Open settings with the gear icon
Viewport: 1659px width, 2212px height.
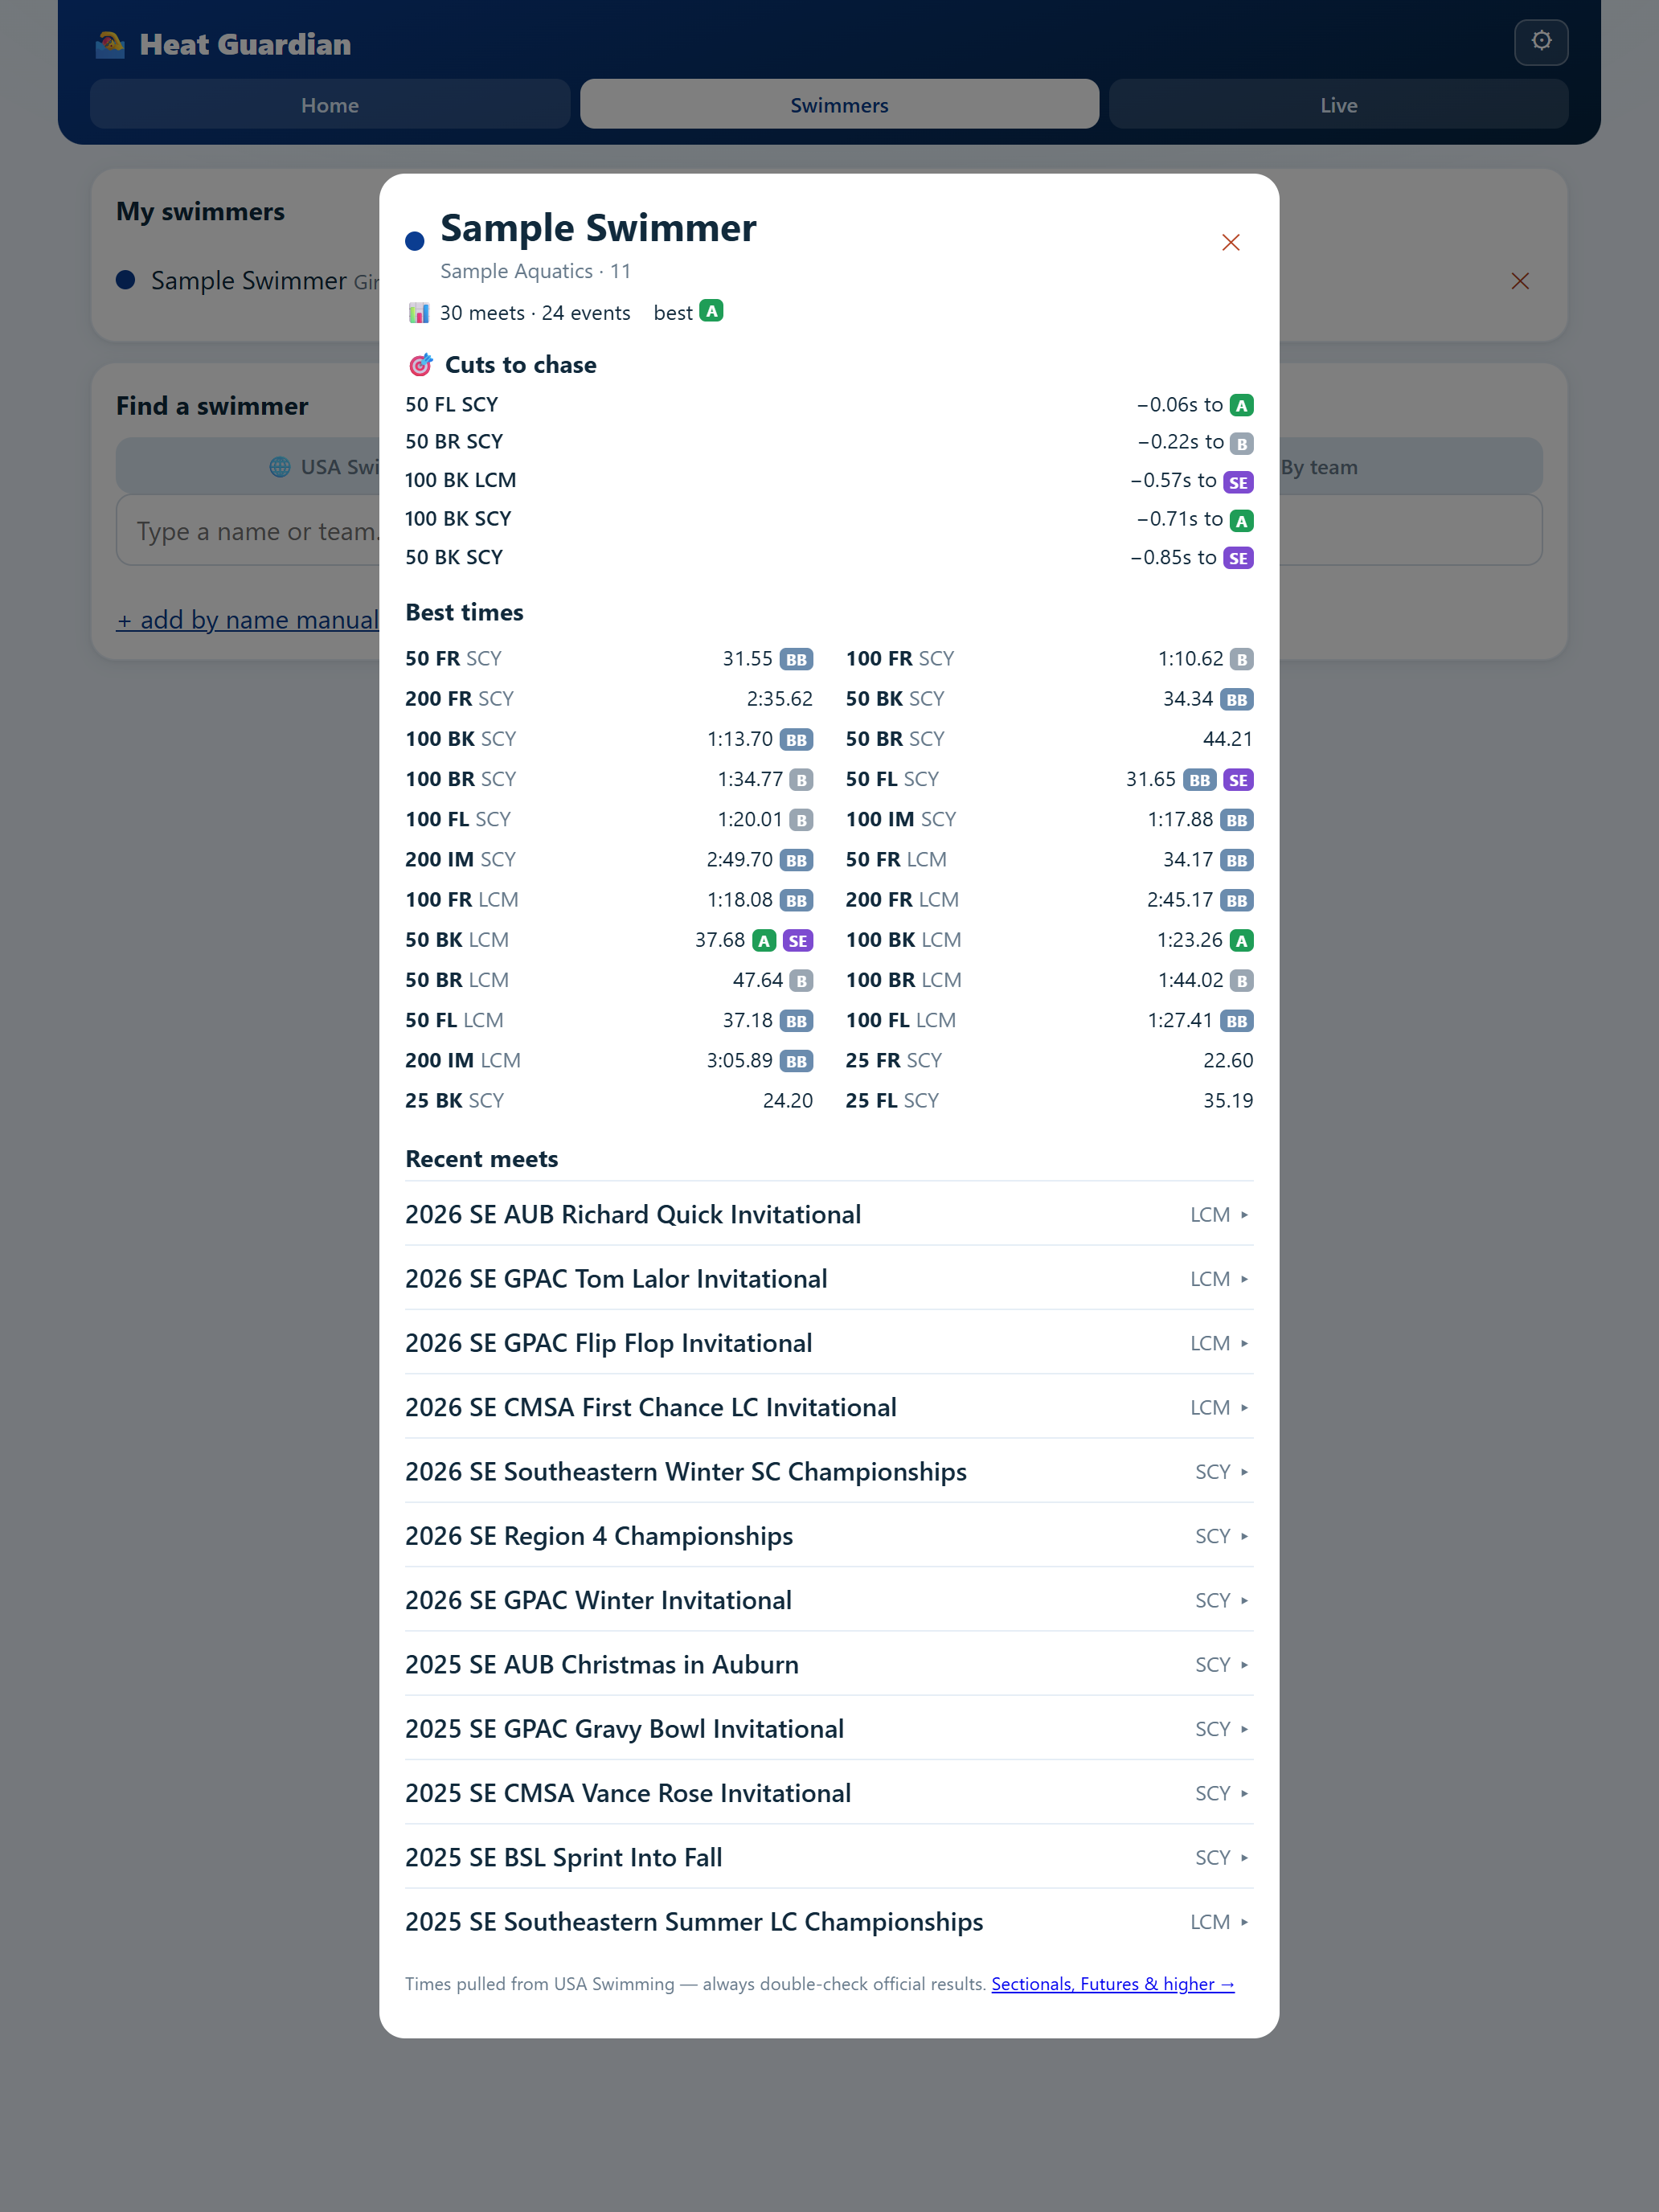pos(1541,41)
